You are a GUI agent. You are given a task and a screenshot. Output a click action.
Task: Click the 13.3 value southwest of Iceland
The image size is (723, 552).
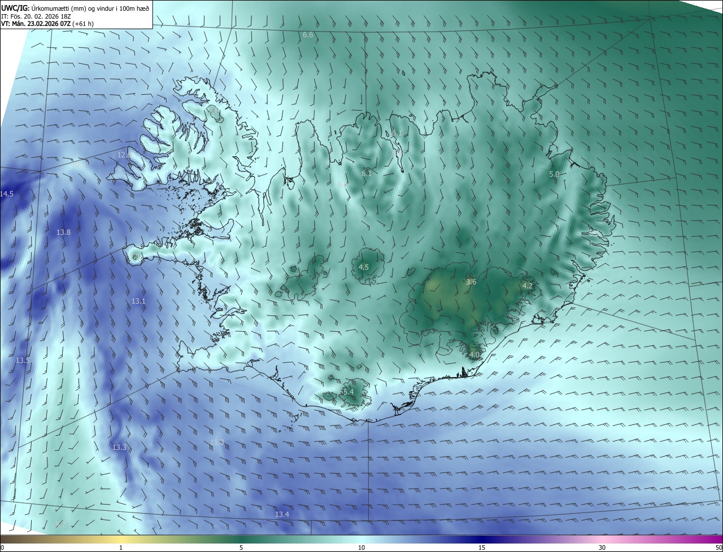pos(119,447)
